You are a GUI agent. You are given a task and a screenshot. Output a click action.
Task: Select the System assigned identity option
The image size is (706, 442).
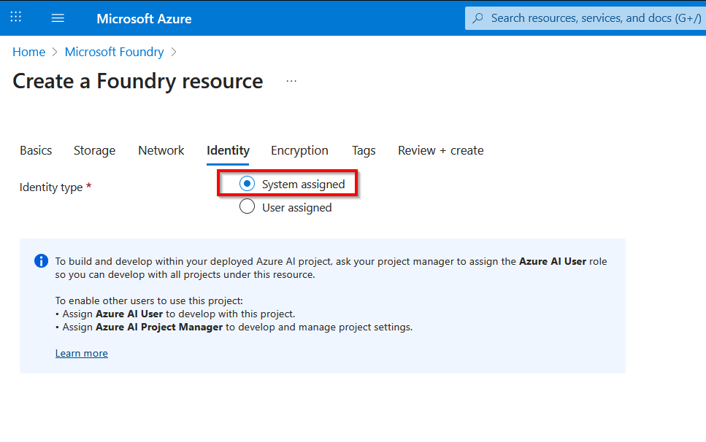point(248,185)
